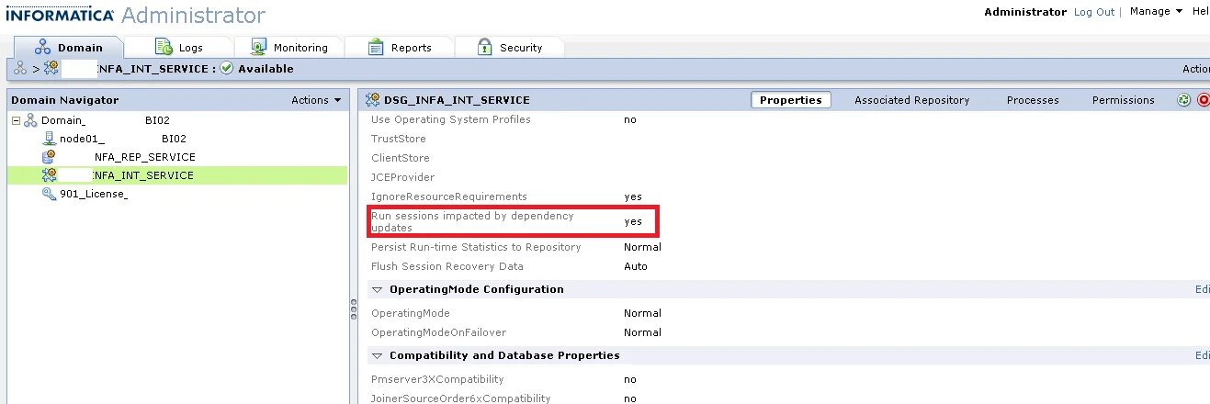Click the OperatingMode property label

point(411,313)
